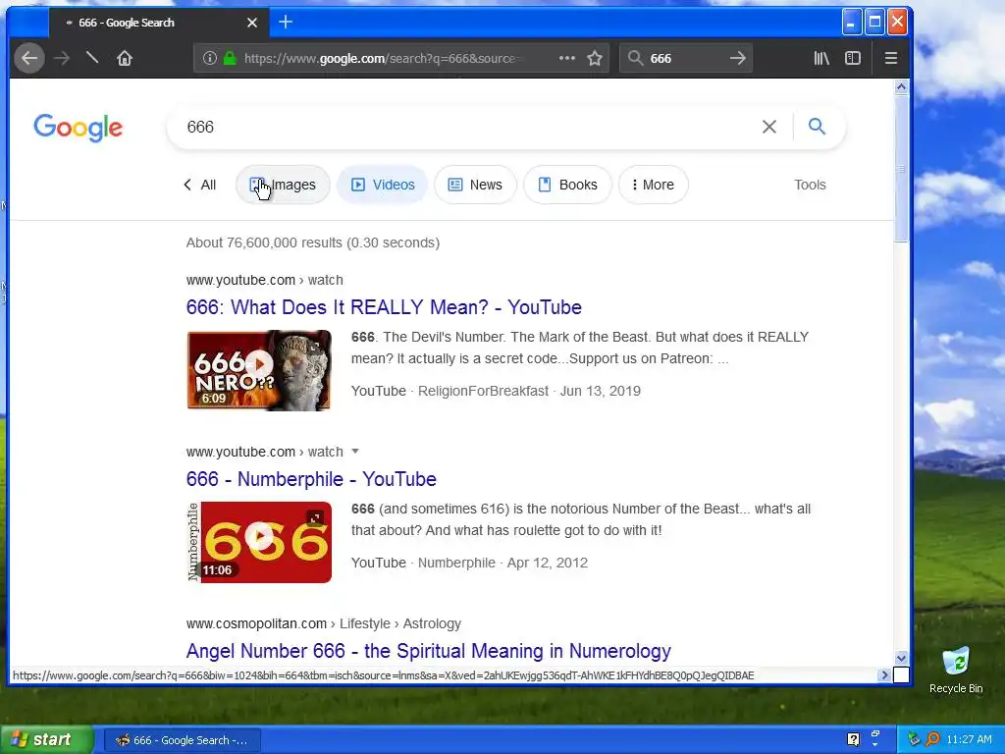
Task: Play the 666 NERO video thumbnail
Action: (x=259, y=370)
